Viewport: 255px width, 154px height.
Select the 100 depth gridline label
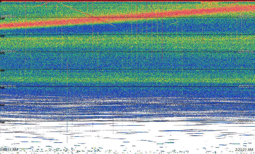2,19
